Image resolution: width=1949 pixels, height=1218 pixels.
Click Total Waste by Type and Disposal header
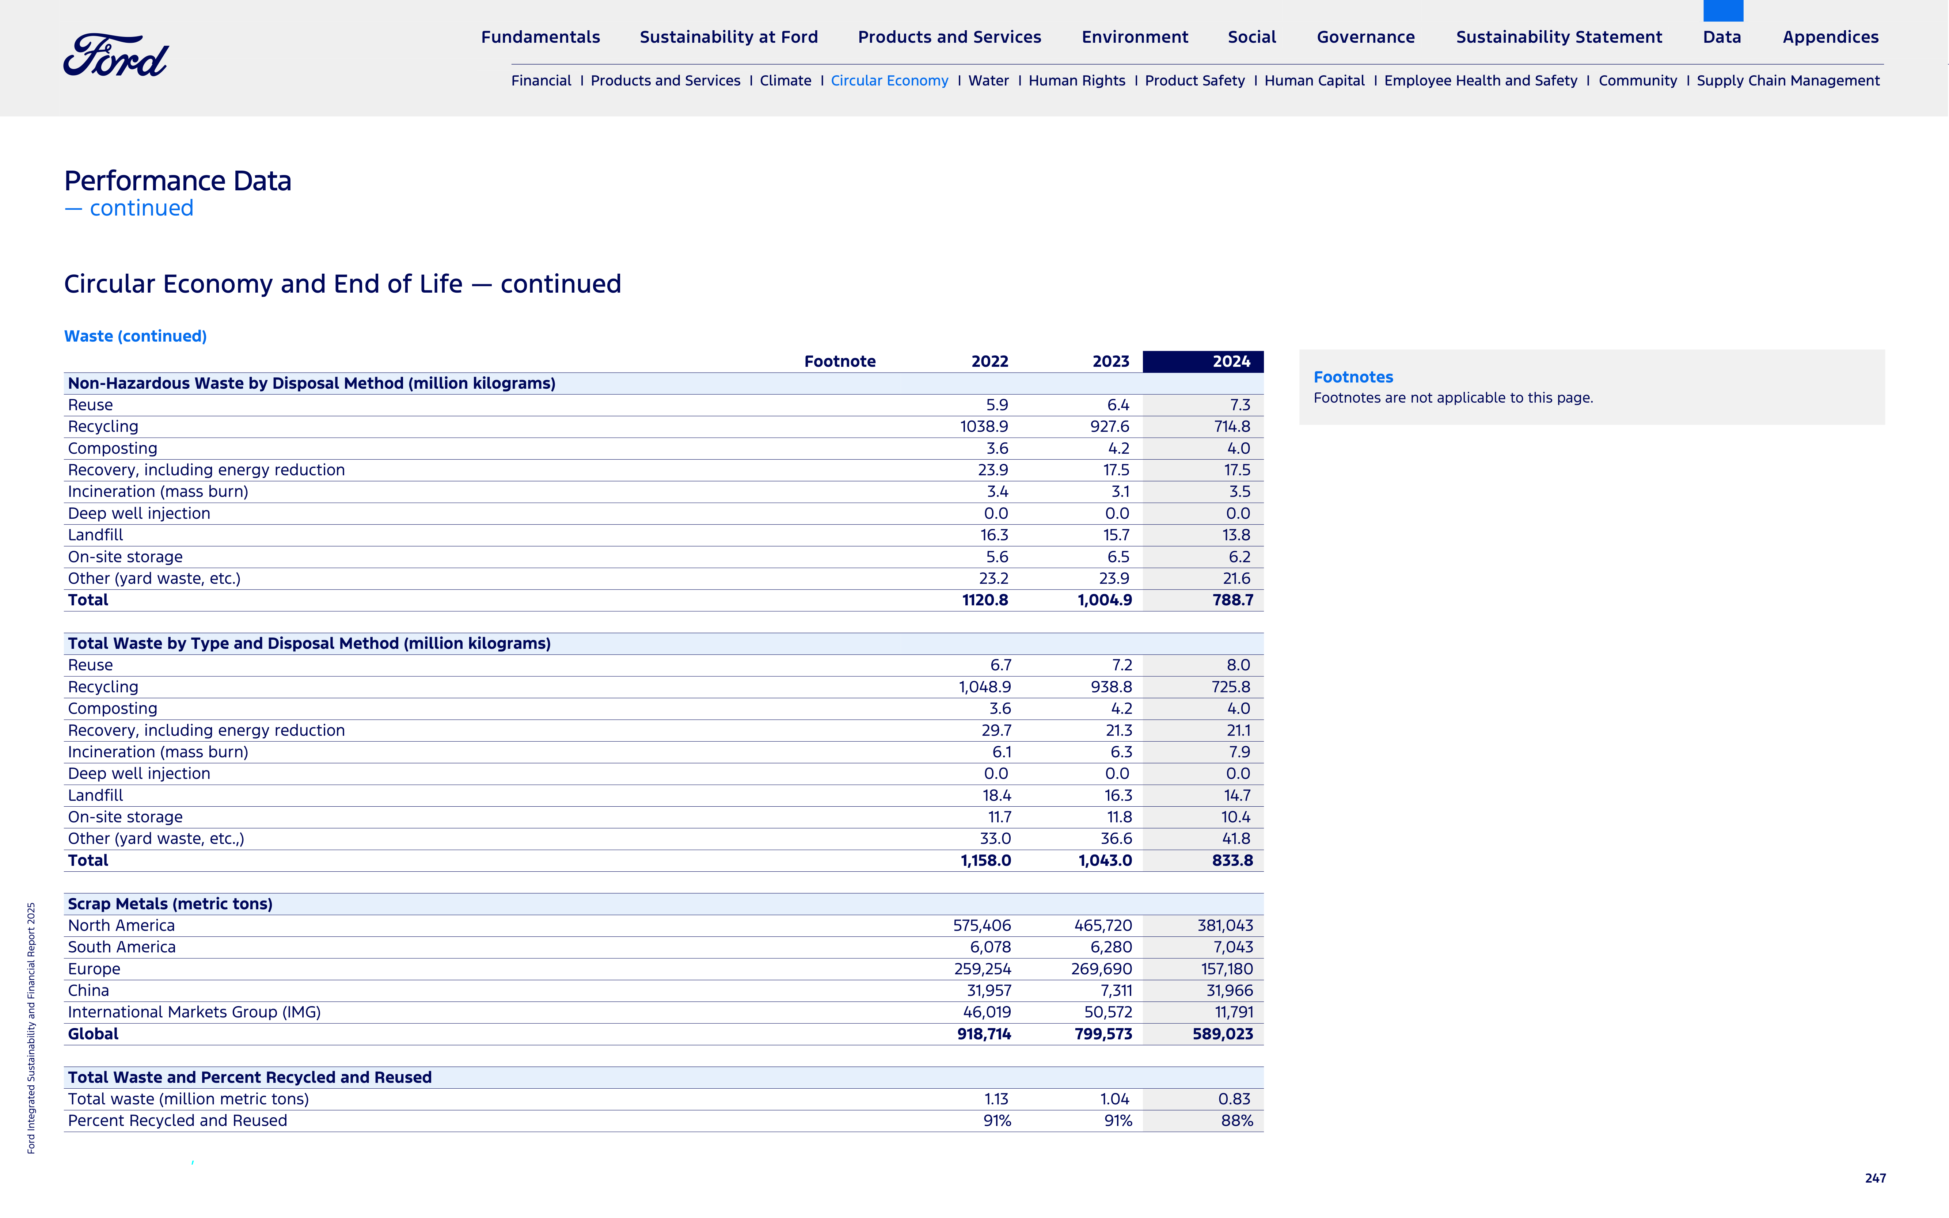[309, 644]
